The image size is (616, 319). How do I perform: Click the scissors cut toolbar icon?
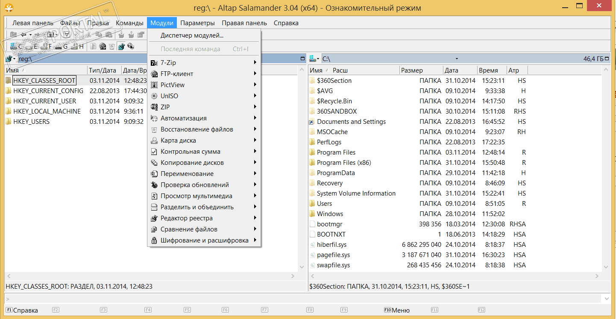tap(88, 35)
